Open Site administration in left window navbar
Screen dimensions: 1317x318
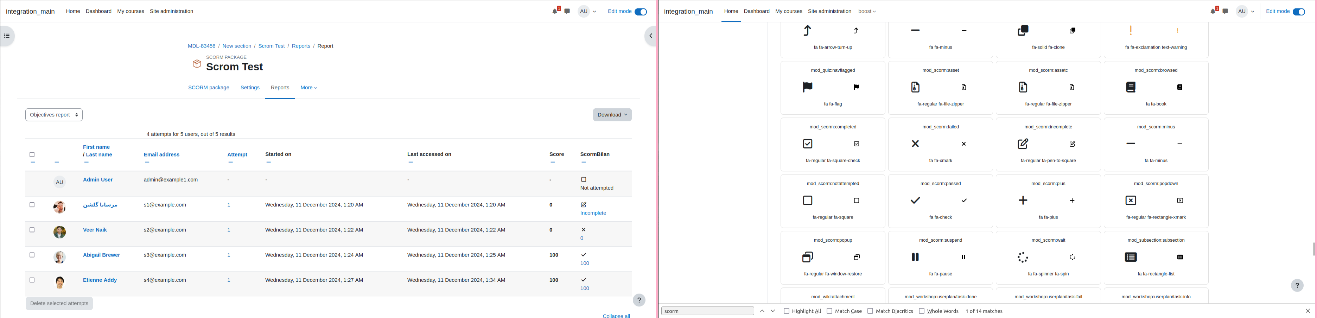tap(171, 11)
